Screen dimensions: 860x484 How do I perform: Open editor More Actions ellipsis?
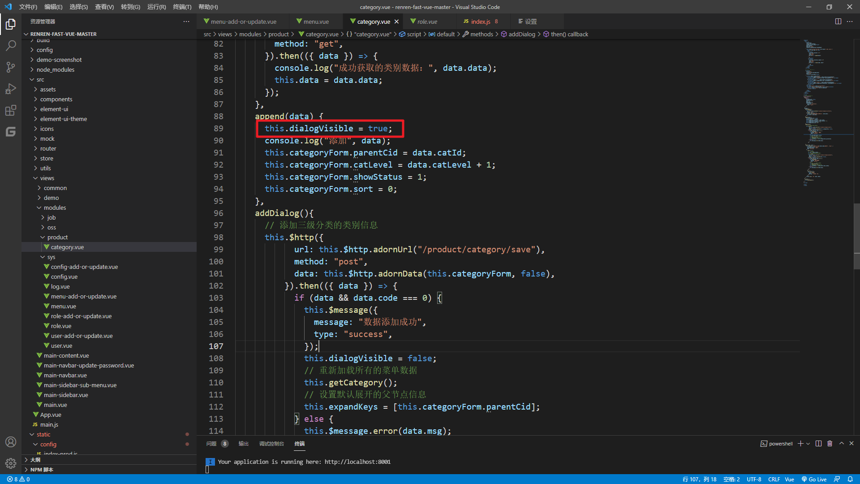click(x=850, y=22)
